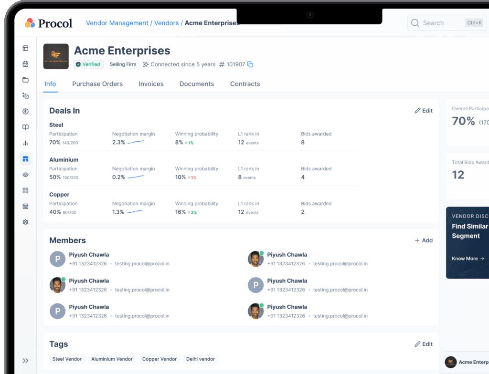
Task: Click the Selling Firm label
Action: pyautogui.click(x=123, y=64)
